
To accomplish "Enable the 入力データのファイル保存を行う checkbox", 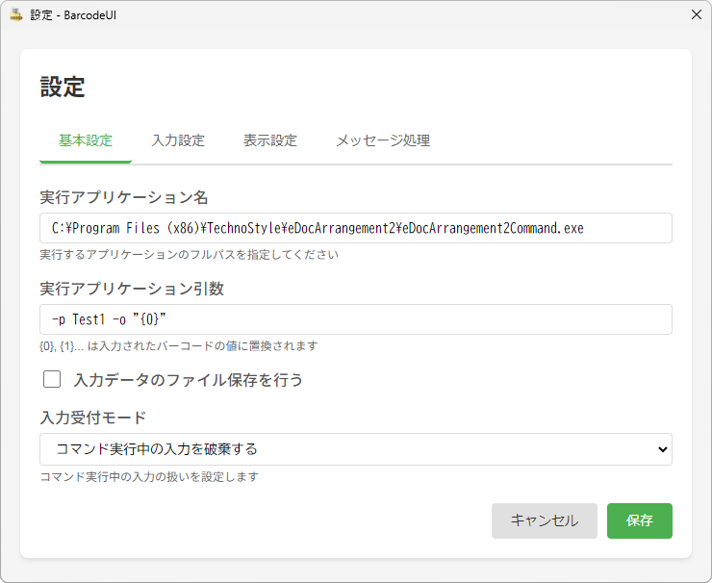I will (x=52, y=379).
